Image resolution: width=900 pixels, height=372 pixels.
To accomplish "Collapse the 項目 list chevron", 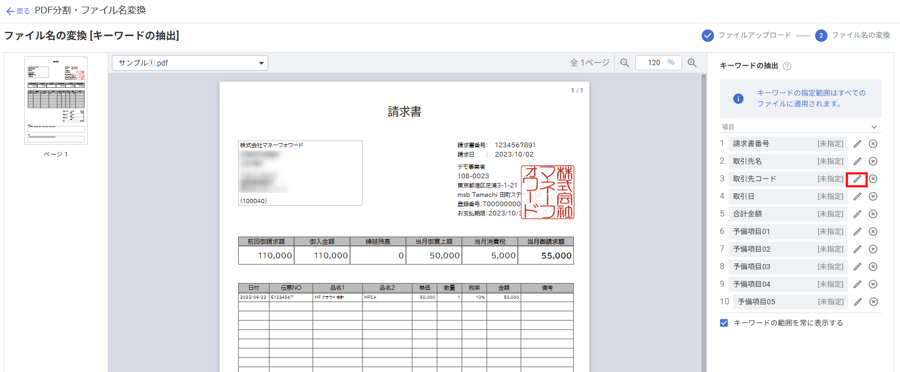I will 874,127.
